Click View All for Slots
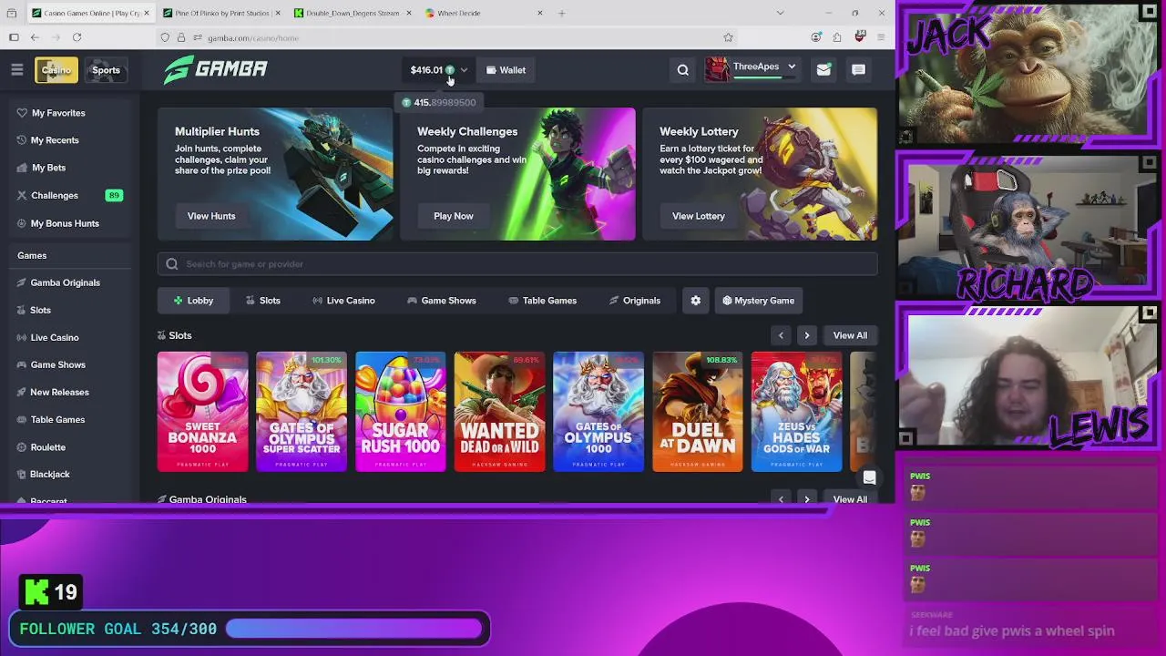The width and height of the screenshot is (1166, 656). click(x=850, y=335)
